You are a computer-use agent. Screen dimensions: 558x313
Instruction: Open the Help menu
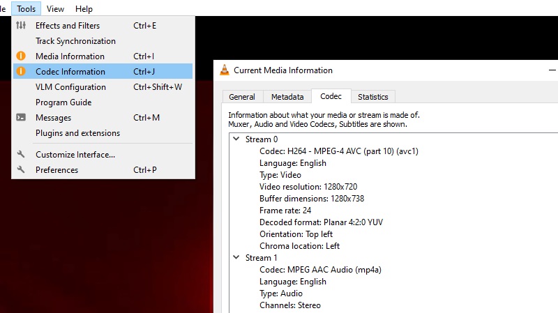pos(84,8)
